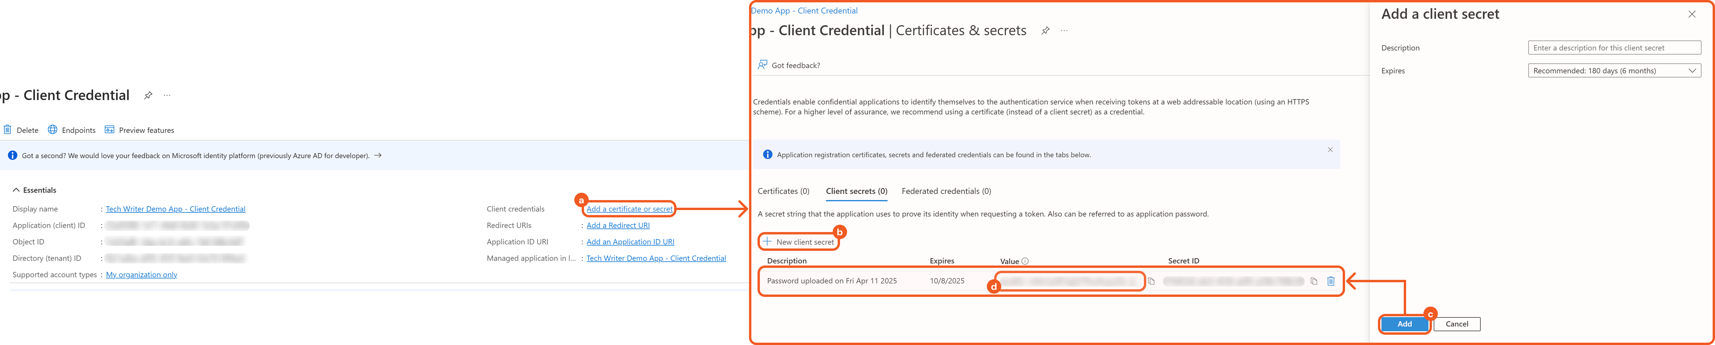Copy the Secret ID to clipboard
Screen dimensions: 1715x345
tap(1314, 281)
